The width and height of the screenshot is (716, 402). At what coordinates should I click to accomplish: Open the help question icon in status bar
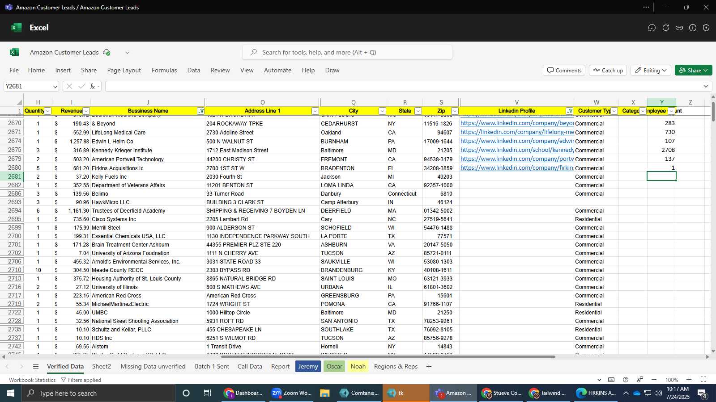coord(626,380)
